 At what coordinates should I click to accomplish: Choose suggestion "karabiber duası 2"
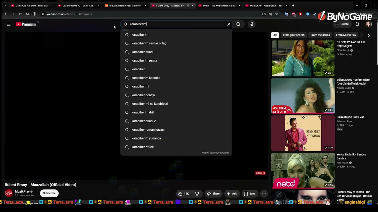[x=176, y=121]
